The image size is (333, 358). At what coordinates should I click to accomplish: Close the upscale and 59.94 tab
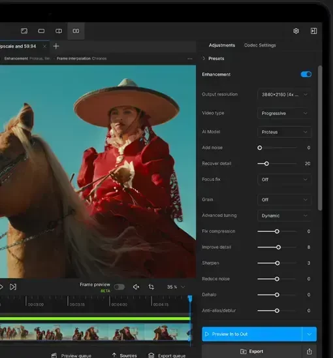click(x=44, y=46)
